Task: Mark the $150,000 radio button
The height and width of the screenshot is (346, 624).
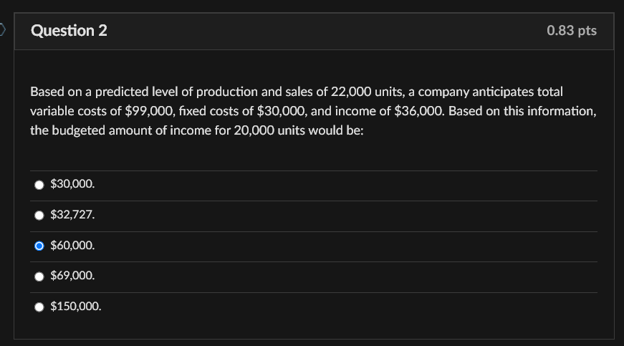Action: (x=39, y=307)
